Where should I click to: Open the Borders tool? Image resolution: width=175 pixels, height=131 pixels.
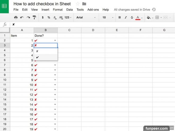(157, 17)
